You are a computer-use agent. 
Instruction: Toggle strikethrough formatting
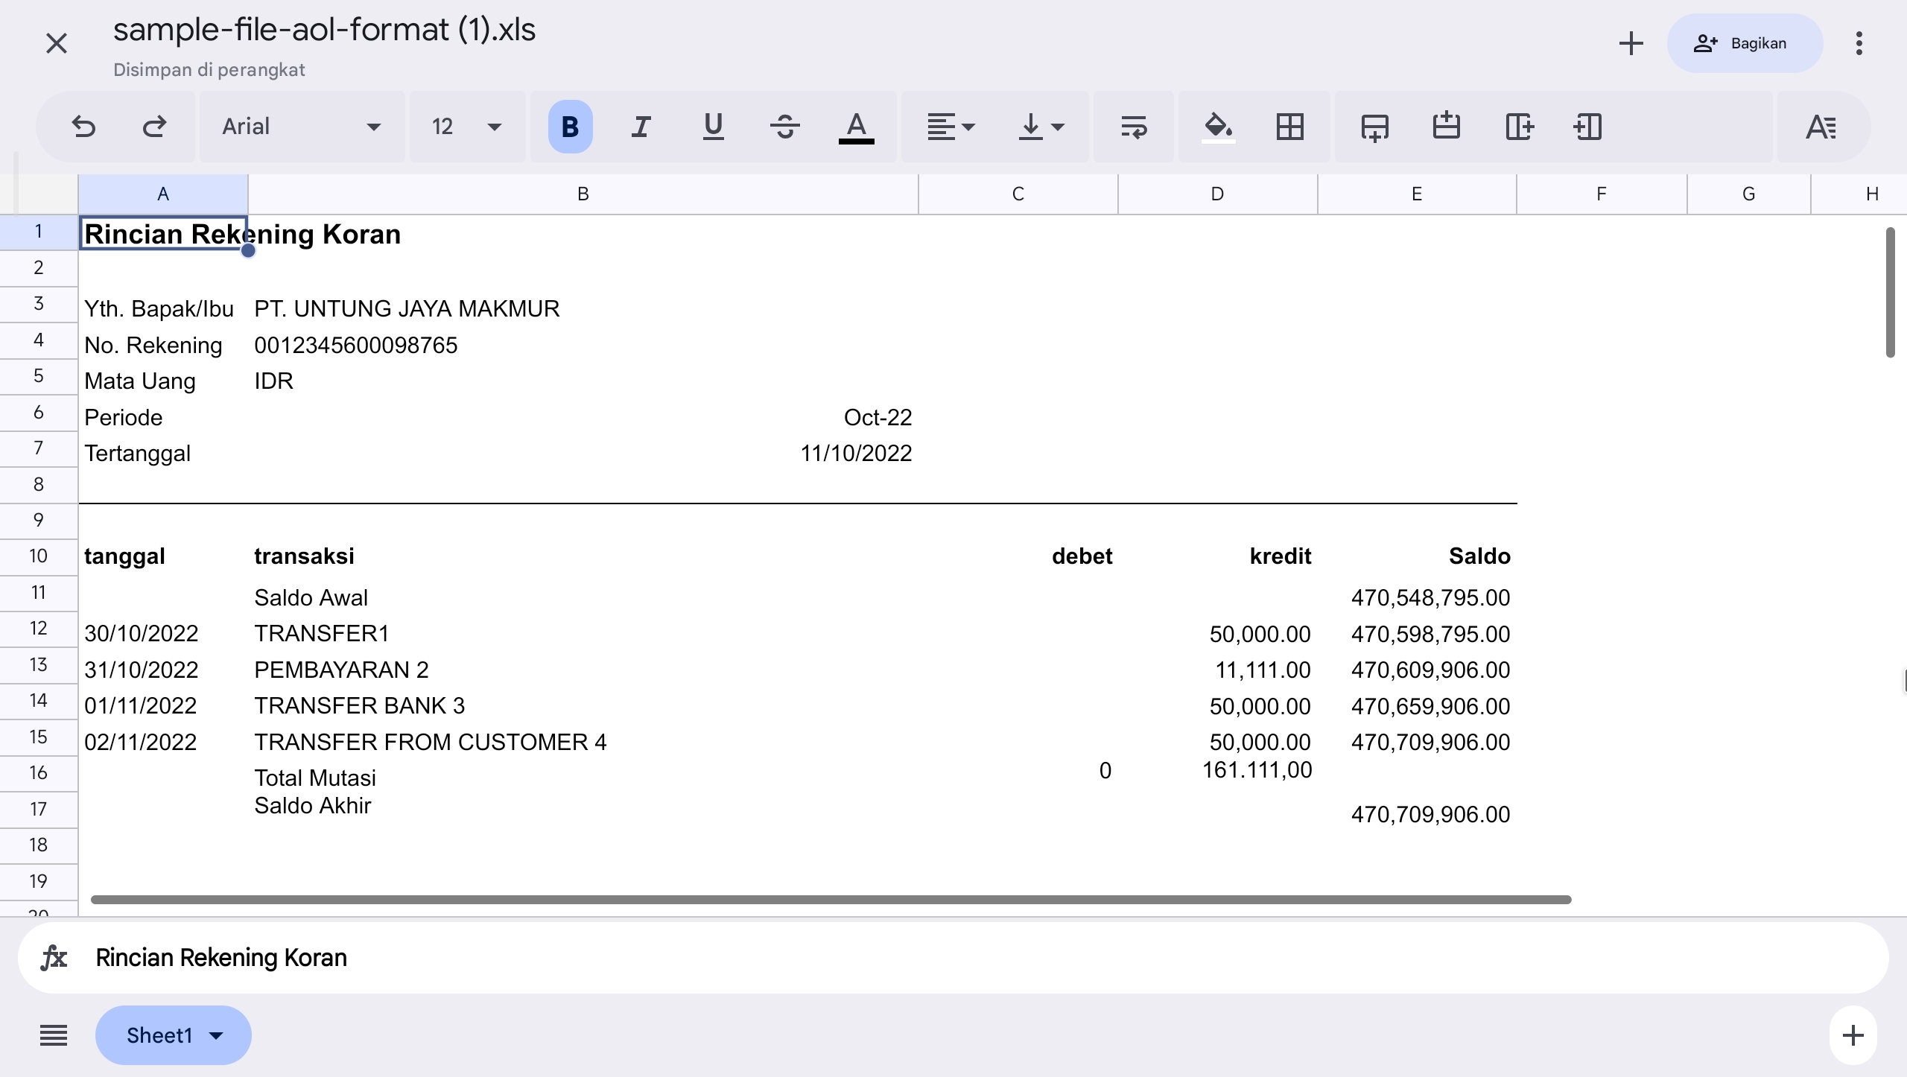(784, 127)
